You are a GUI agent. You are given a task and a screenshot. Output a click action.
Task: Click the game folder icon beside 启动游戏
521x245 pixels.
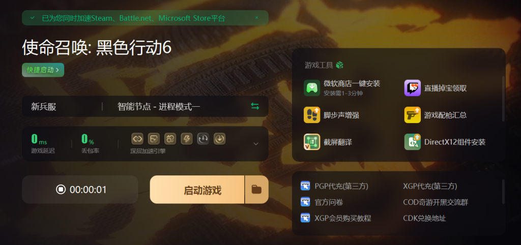pyautogui.click(x=256, y=190)
